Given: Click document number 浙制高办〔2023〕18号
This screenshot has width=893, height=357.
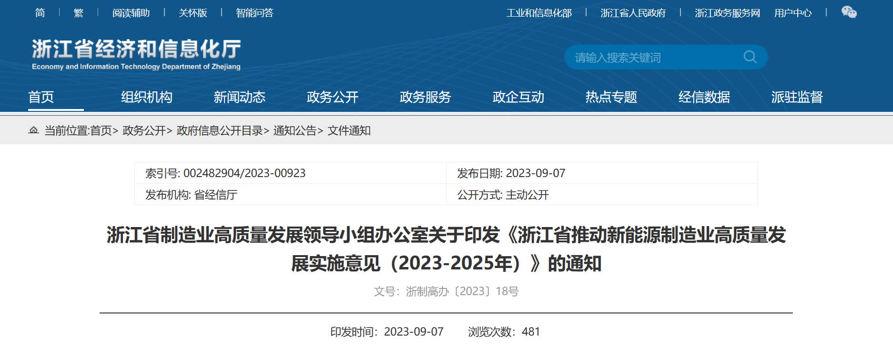Looking at the screenshot, I should point(462,291).
